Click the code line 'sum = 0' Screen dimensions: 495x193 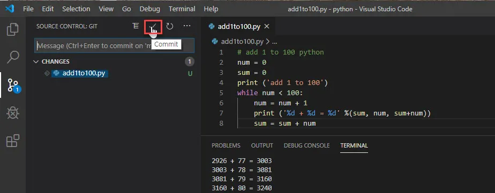pyautogui.click(x=252, y=73)
